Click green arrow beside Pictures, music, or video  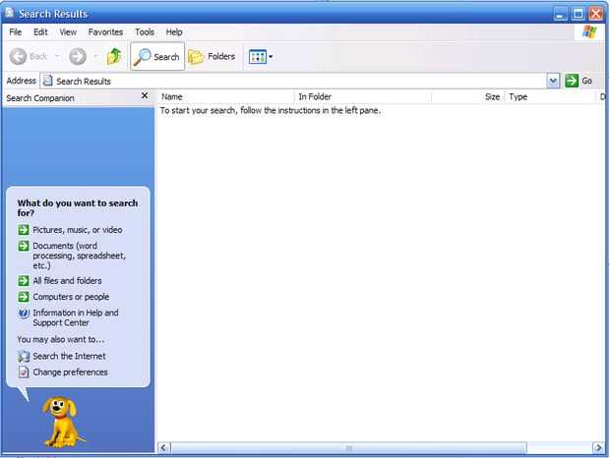click(x=24, y=230)
